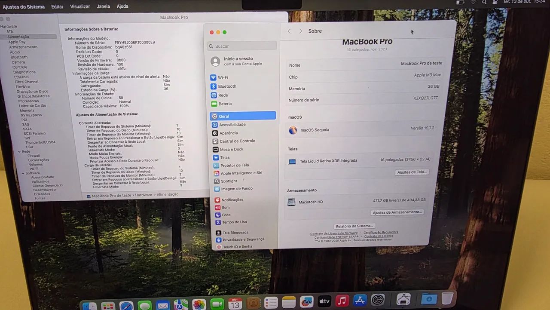
Task: Open the Editar menu
Action: [x=57, y=7]
